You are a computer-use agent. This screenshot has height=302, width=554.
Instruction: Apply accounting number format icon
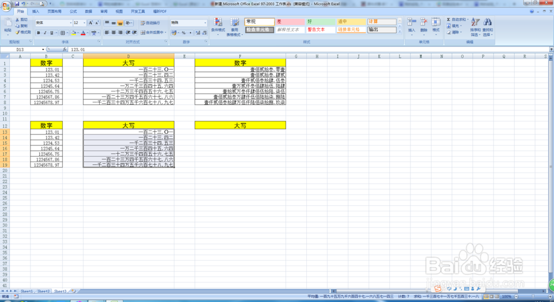[x=175, y=33]
